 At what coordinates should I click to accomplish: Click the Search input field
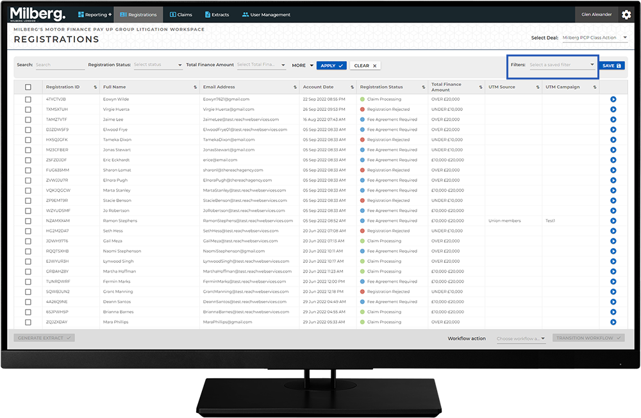coord(60,65)
